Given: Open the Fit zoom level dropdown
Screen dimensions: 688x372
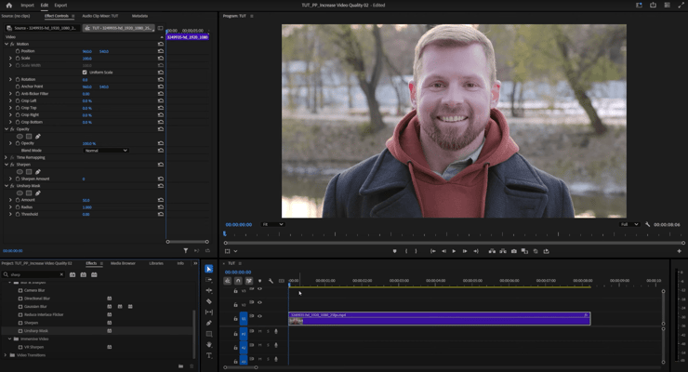Looking at the screenshot, I should [272, 225].
